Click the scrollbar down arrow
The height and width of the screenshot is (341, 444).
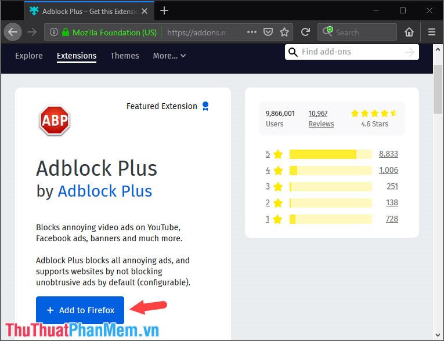[438, 335]
